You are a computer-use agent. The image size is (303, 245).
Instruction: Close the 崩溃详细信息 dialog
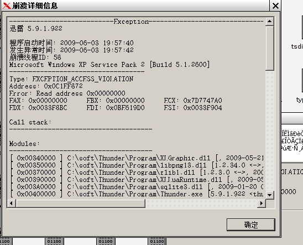(275, 6)
